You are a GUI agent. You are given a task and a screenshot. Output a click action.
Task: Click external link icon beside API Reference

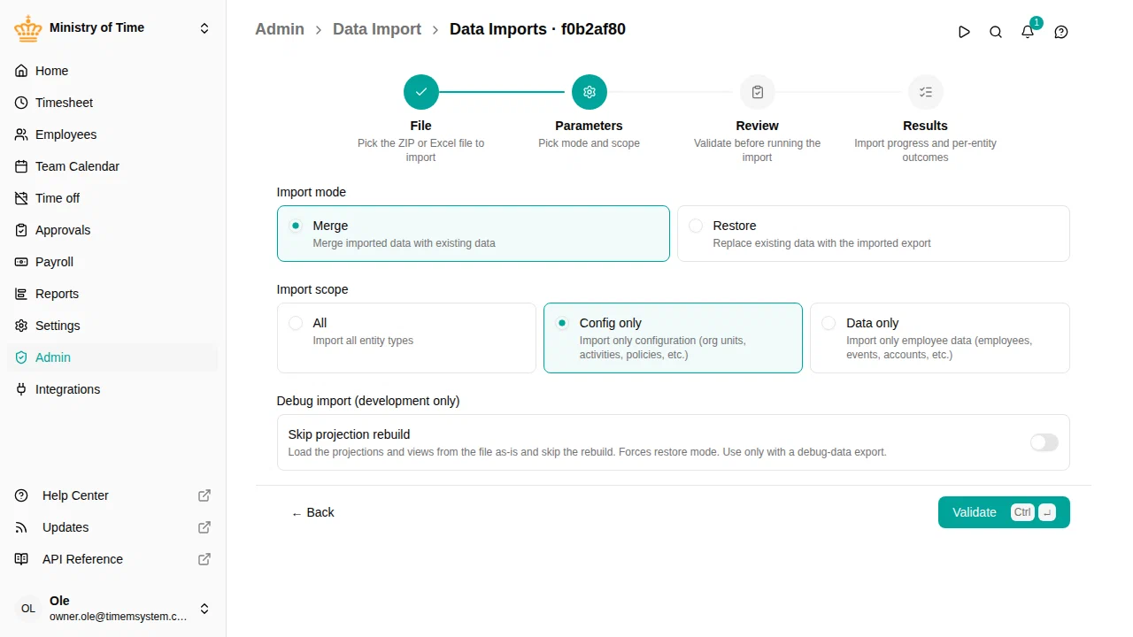(x=204, y=559)
